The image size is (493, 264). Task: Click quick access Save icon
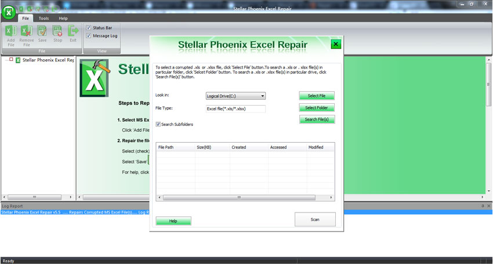[38, 9]
